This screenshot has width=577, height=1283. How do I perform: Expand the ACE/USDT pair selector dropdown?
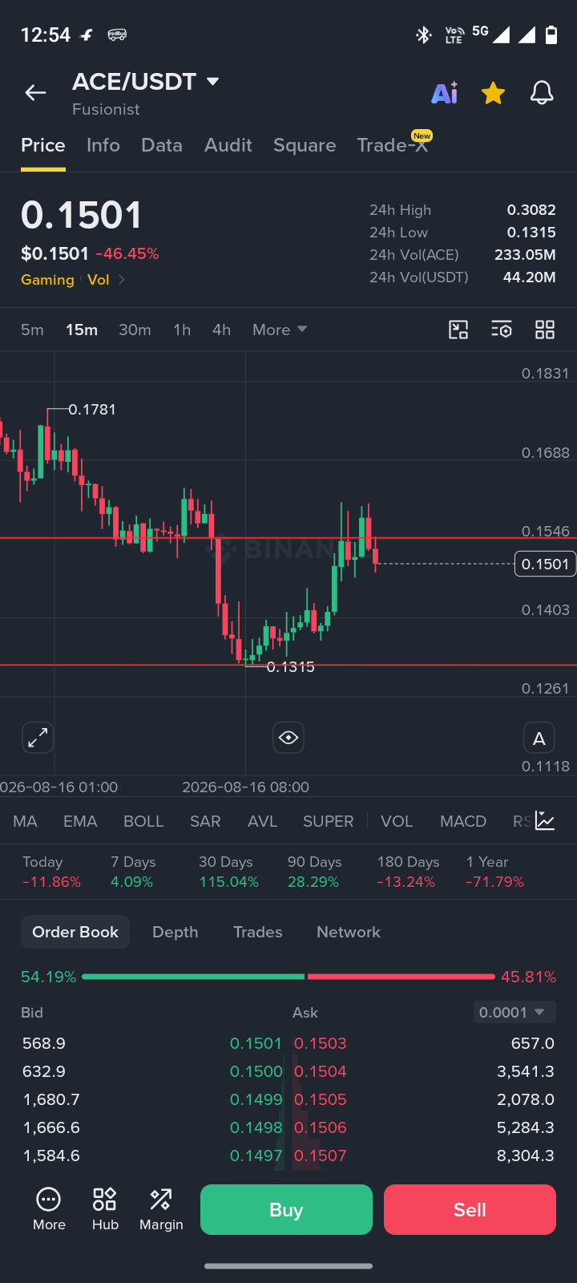213,82
